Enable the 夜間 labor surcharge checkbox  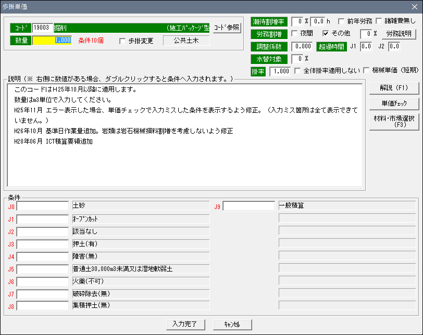coord(294,33)
